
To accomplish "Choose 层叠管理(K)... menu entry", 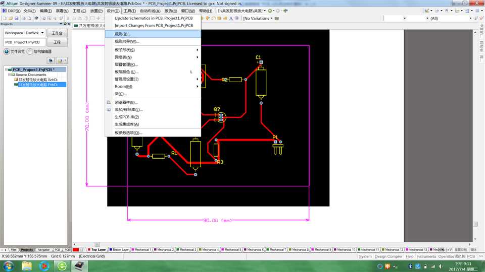I will pos(153,65).
